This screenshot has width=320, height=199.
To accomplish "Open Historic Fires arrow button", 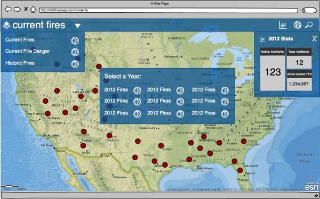I will click(x=75, y=64).
